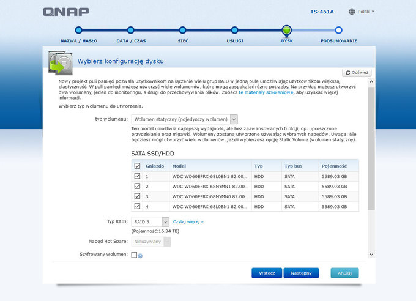Enable the Szyfrowany wolumen checkbox
The height and width of the screenshot is (301, 416).
pos(134,255)
